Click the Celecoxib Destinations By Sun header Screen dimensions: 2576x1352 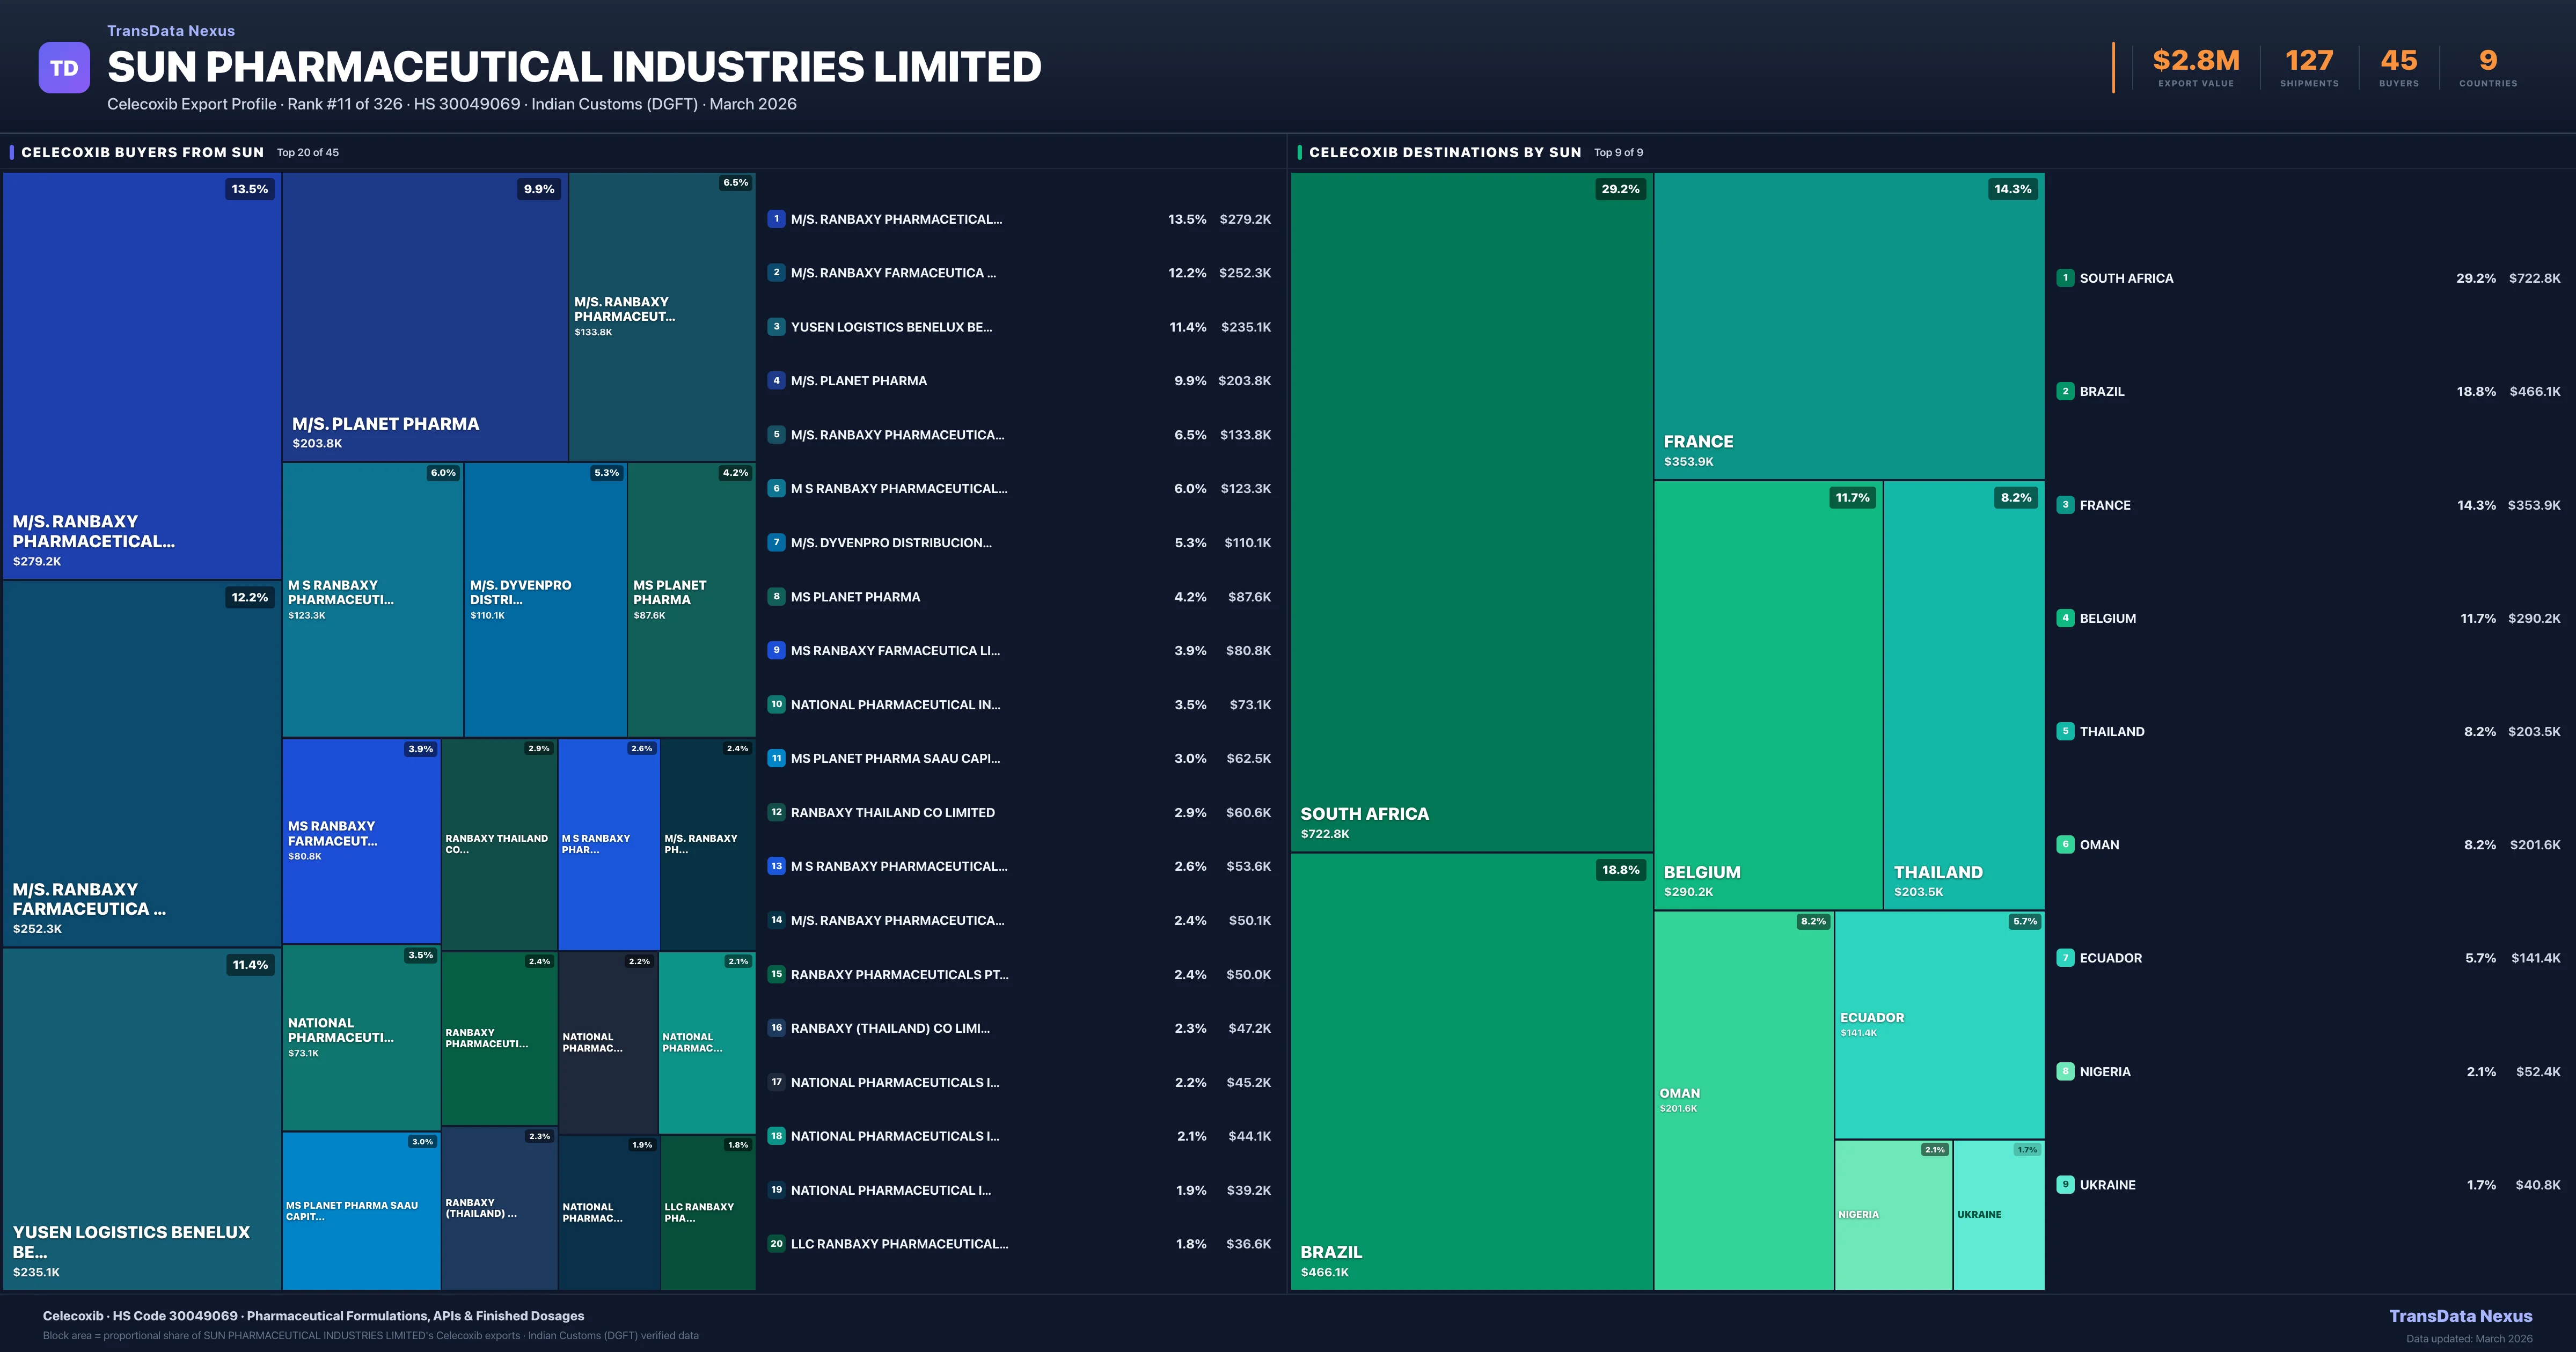[1444, 152]
